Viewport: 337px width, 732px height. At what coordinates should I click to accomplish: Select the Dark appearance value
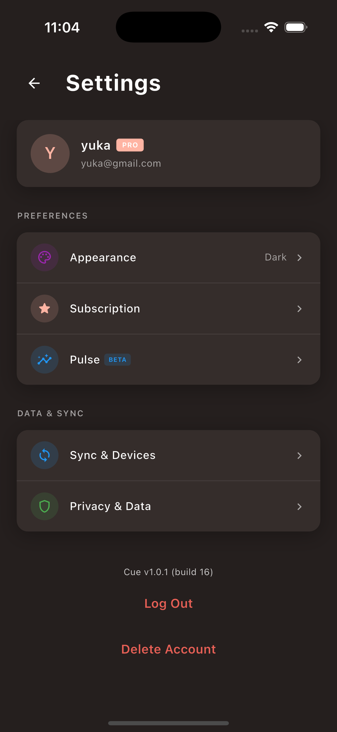pos(276,257)
